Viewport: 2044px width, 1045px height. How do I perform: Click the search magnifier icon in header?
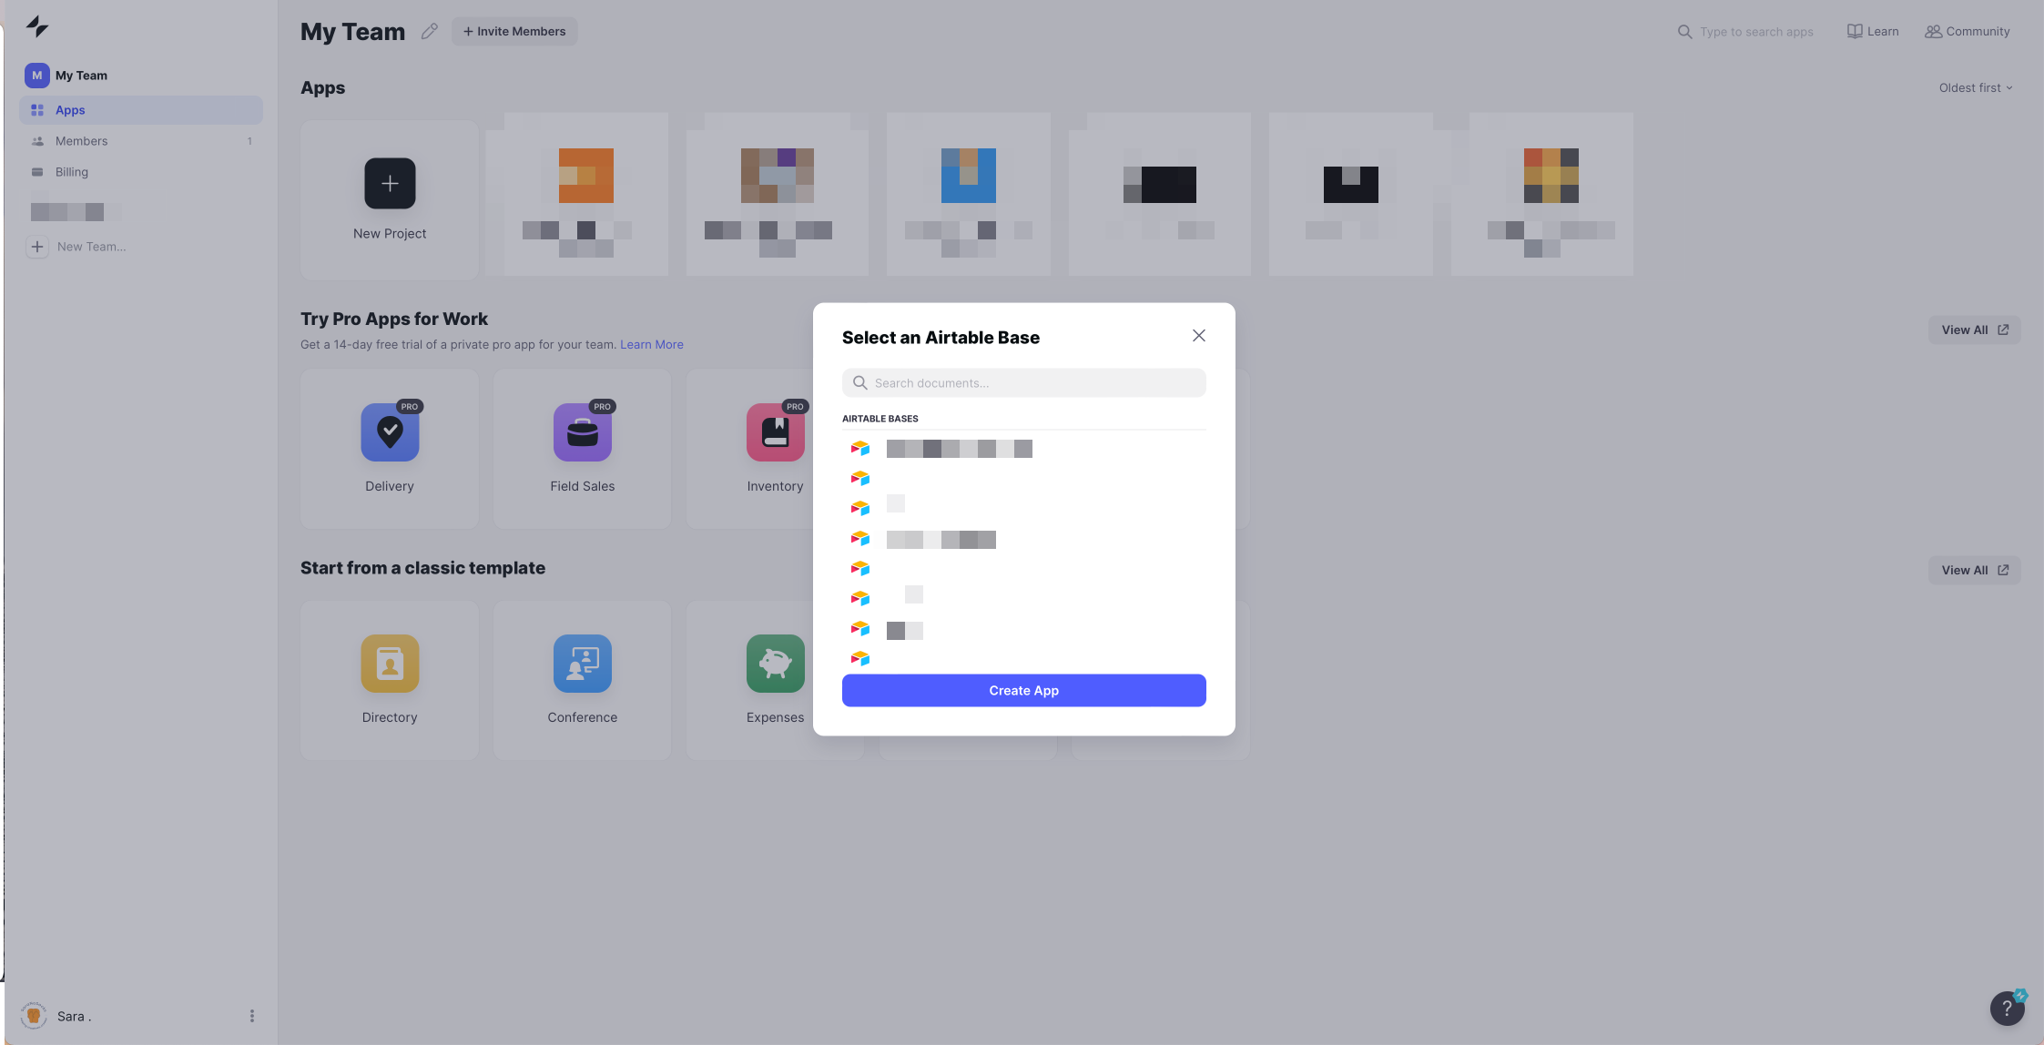1685,32
